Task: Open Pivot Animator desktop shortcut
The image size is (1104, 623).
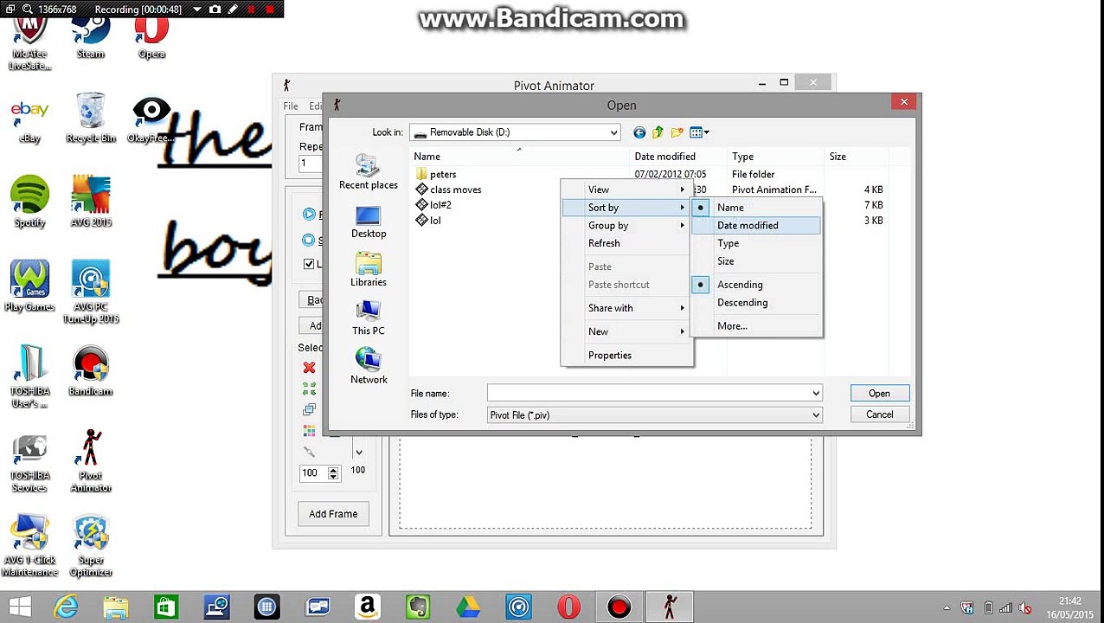Action: tap(91, 460)
